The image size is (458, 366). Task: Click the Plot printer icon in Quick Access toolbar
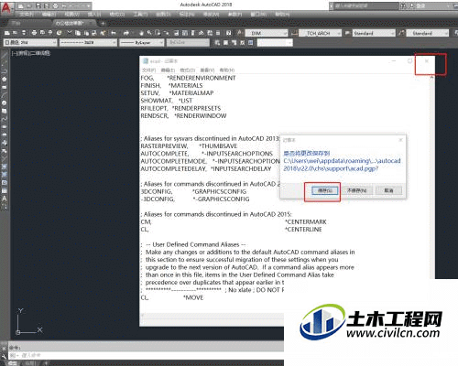55,5
